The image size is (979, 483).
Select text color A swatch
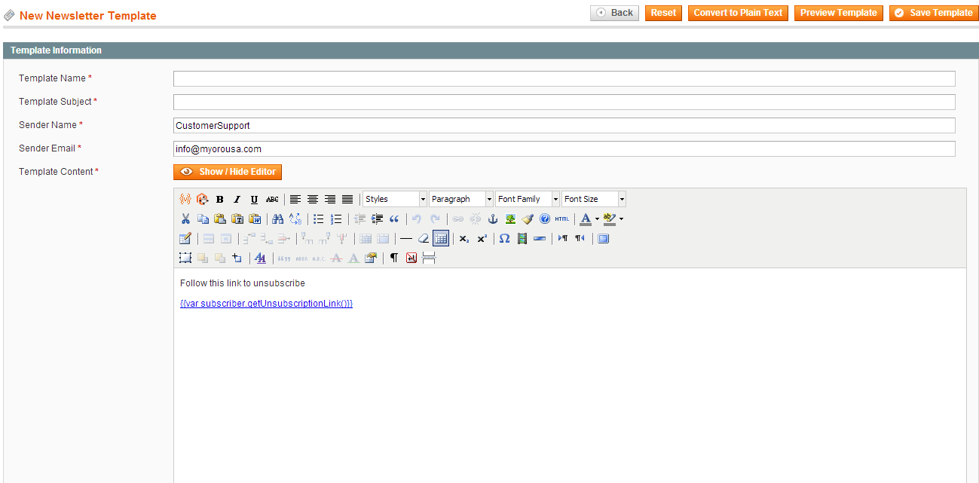tap(585, 219)
